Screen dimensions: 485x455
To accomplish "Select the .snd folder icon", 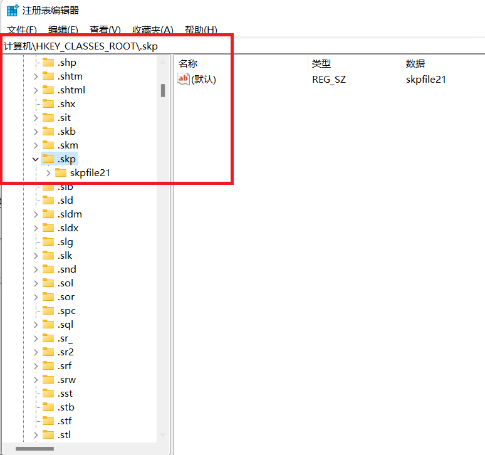I will coord(48,269).
